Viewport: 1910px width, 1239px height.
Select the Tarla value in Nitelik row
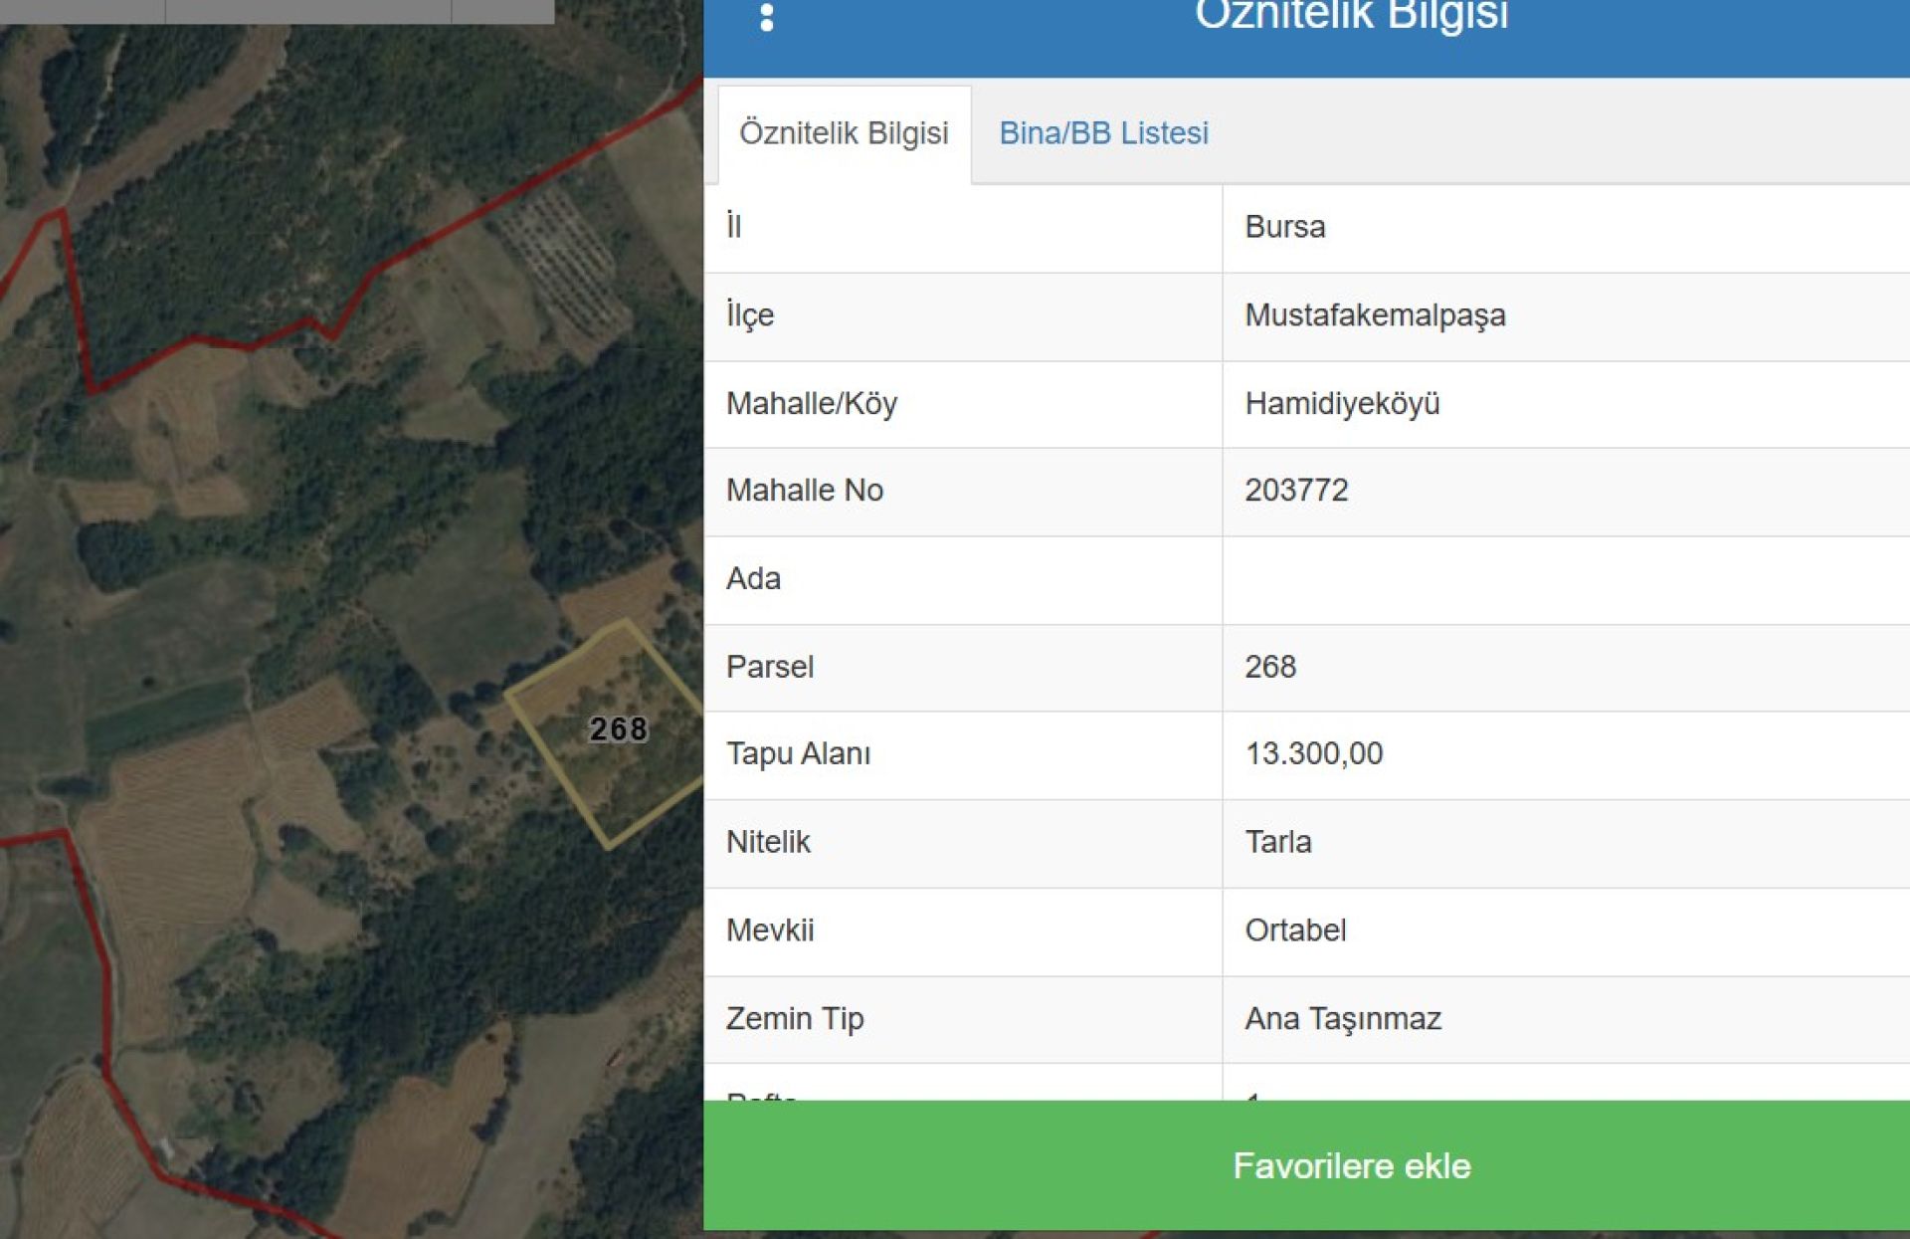pyautogui.click(x=1278, y=842)
